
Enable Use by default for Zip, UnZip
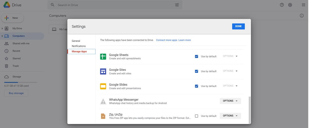point(196,116)
